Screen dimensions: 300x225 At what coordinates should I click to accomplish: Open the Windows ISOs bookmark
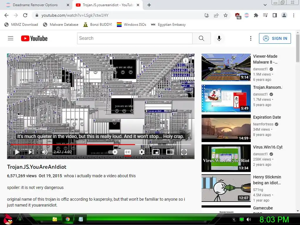(x=132, y=25)
